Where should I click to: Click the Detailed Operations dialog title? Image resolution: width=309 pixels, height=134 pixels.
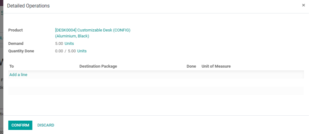coord(28,6)
